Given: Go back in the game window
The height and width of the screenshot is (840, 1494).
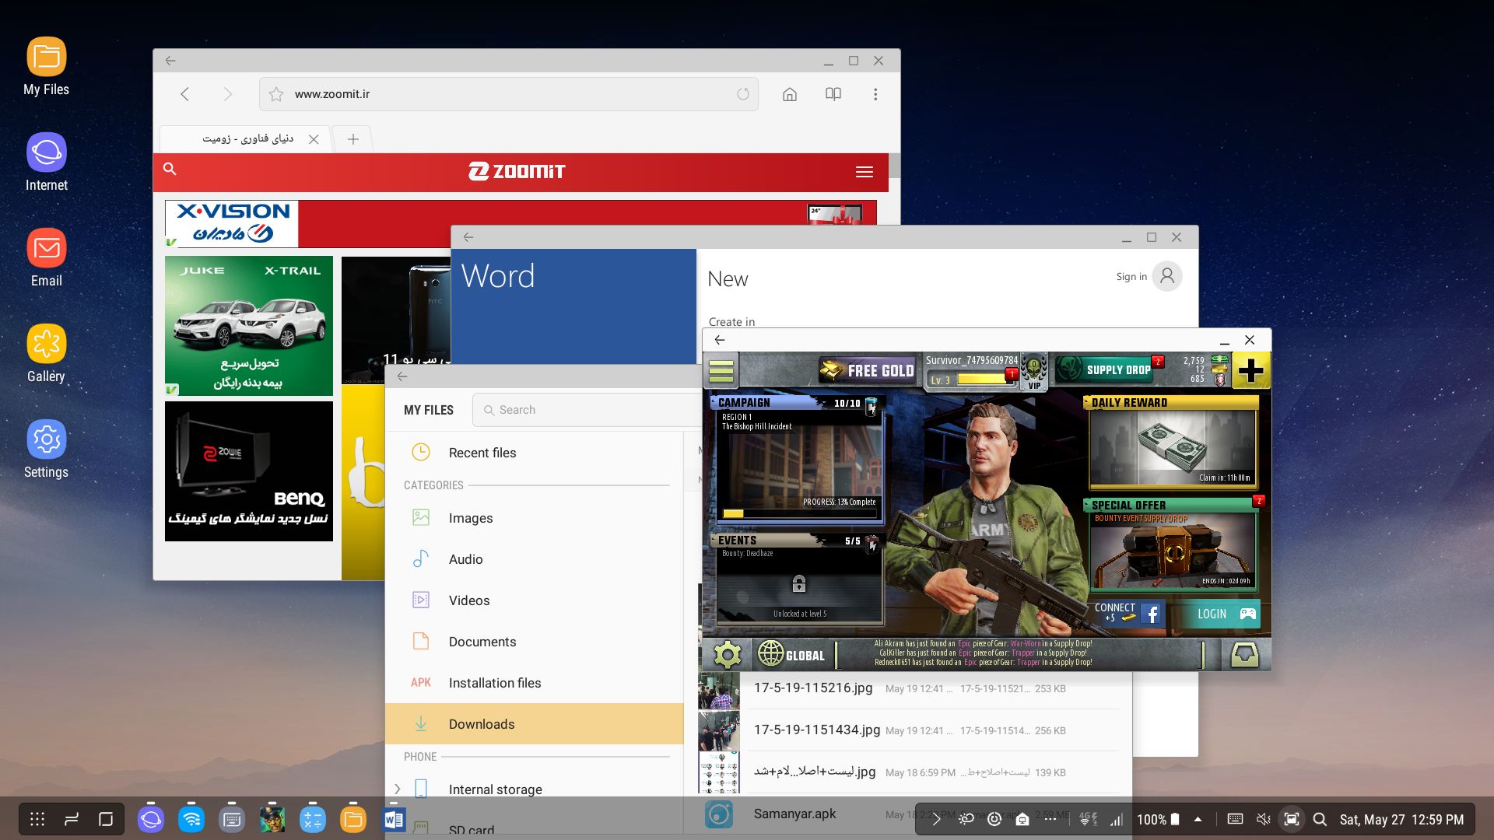Looking at the screenshot, I should pyautogui.click(x=720, y=340).
